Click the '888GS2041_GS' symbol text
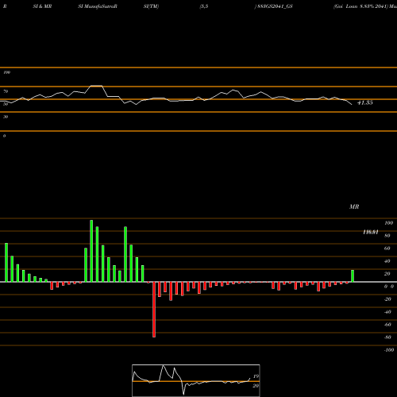Viewport: 397px width, 397px height. (274, 6)
